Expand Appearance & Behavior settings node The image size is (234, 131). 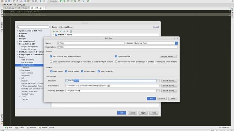point(18,31)
